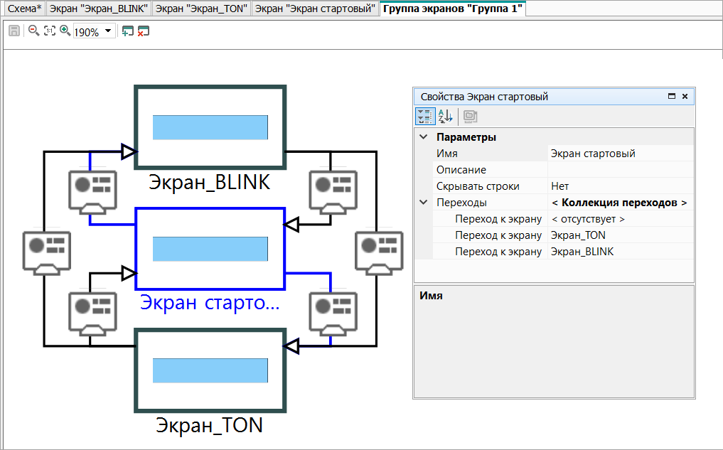Click the Имя value field "Экран стартовый"

point(620,154)
